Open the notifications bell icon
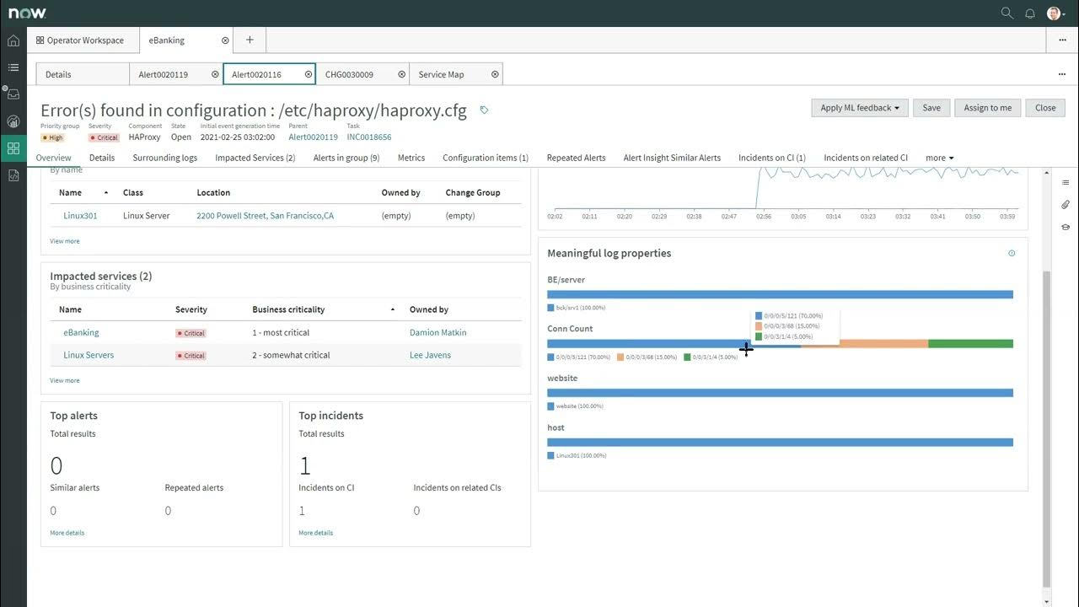The width and height of the screenshot is (1079, 607). click(x=1030, y=13)
